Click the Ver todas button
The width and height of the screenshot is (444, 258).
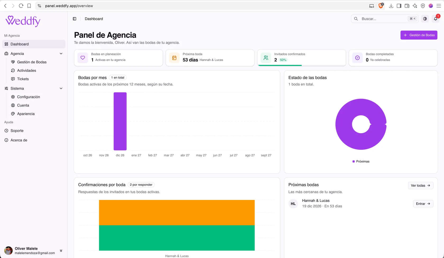pyautogui.click(x=420, y=185)
